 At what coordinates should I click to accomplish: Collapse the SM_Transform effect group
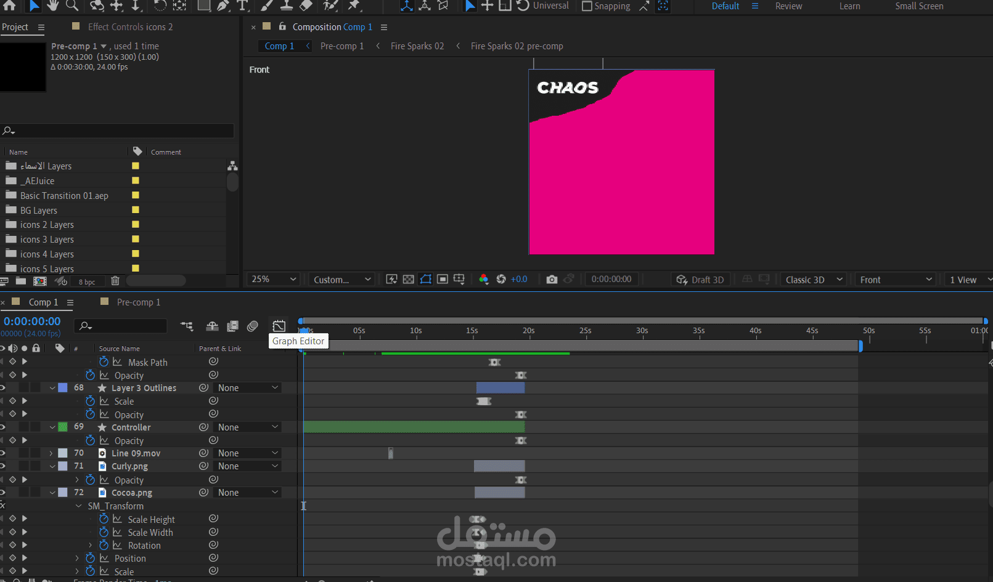78,506
